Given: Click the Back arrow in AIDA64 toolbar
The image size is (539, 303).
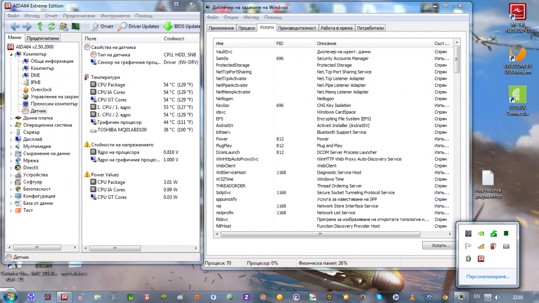Looking at the screenshot, I should coord(15,26).
